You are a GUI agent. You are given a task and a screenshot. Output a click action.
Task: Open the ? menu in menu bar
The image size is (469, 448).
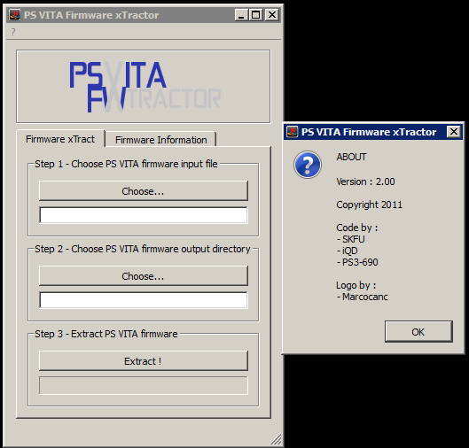[13, 32]
